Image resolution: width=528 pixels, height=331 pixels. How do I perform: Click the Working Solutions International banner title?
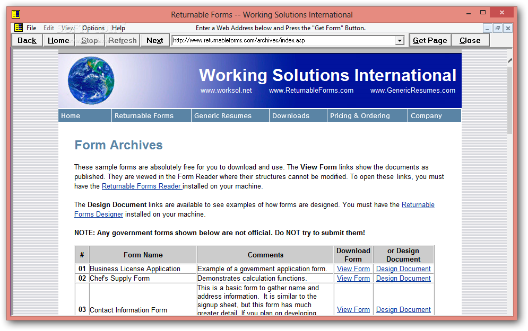point(327,75)
